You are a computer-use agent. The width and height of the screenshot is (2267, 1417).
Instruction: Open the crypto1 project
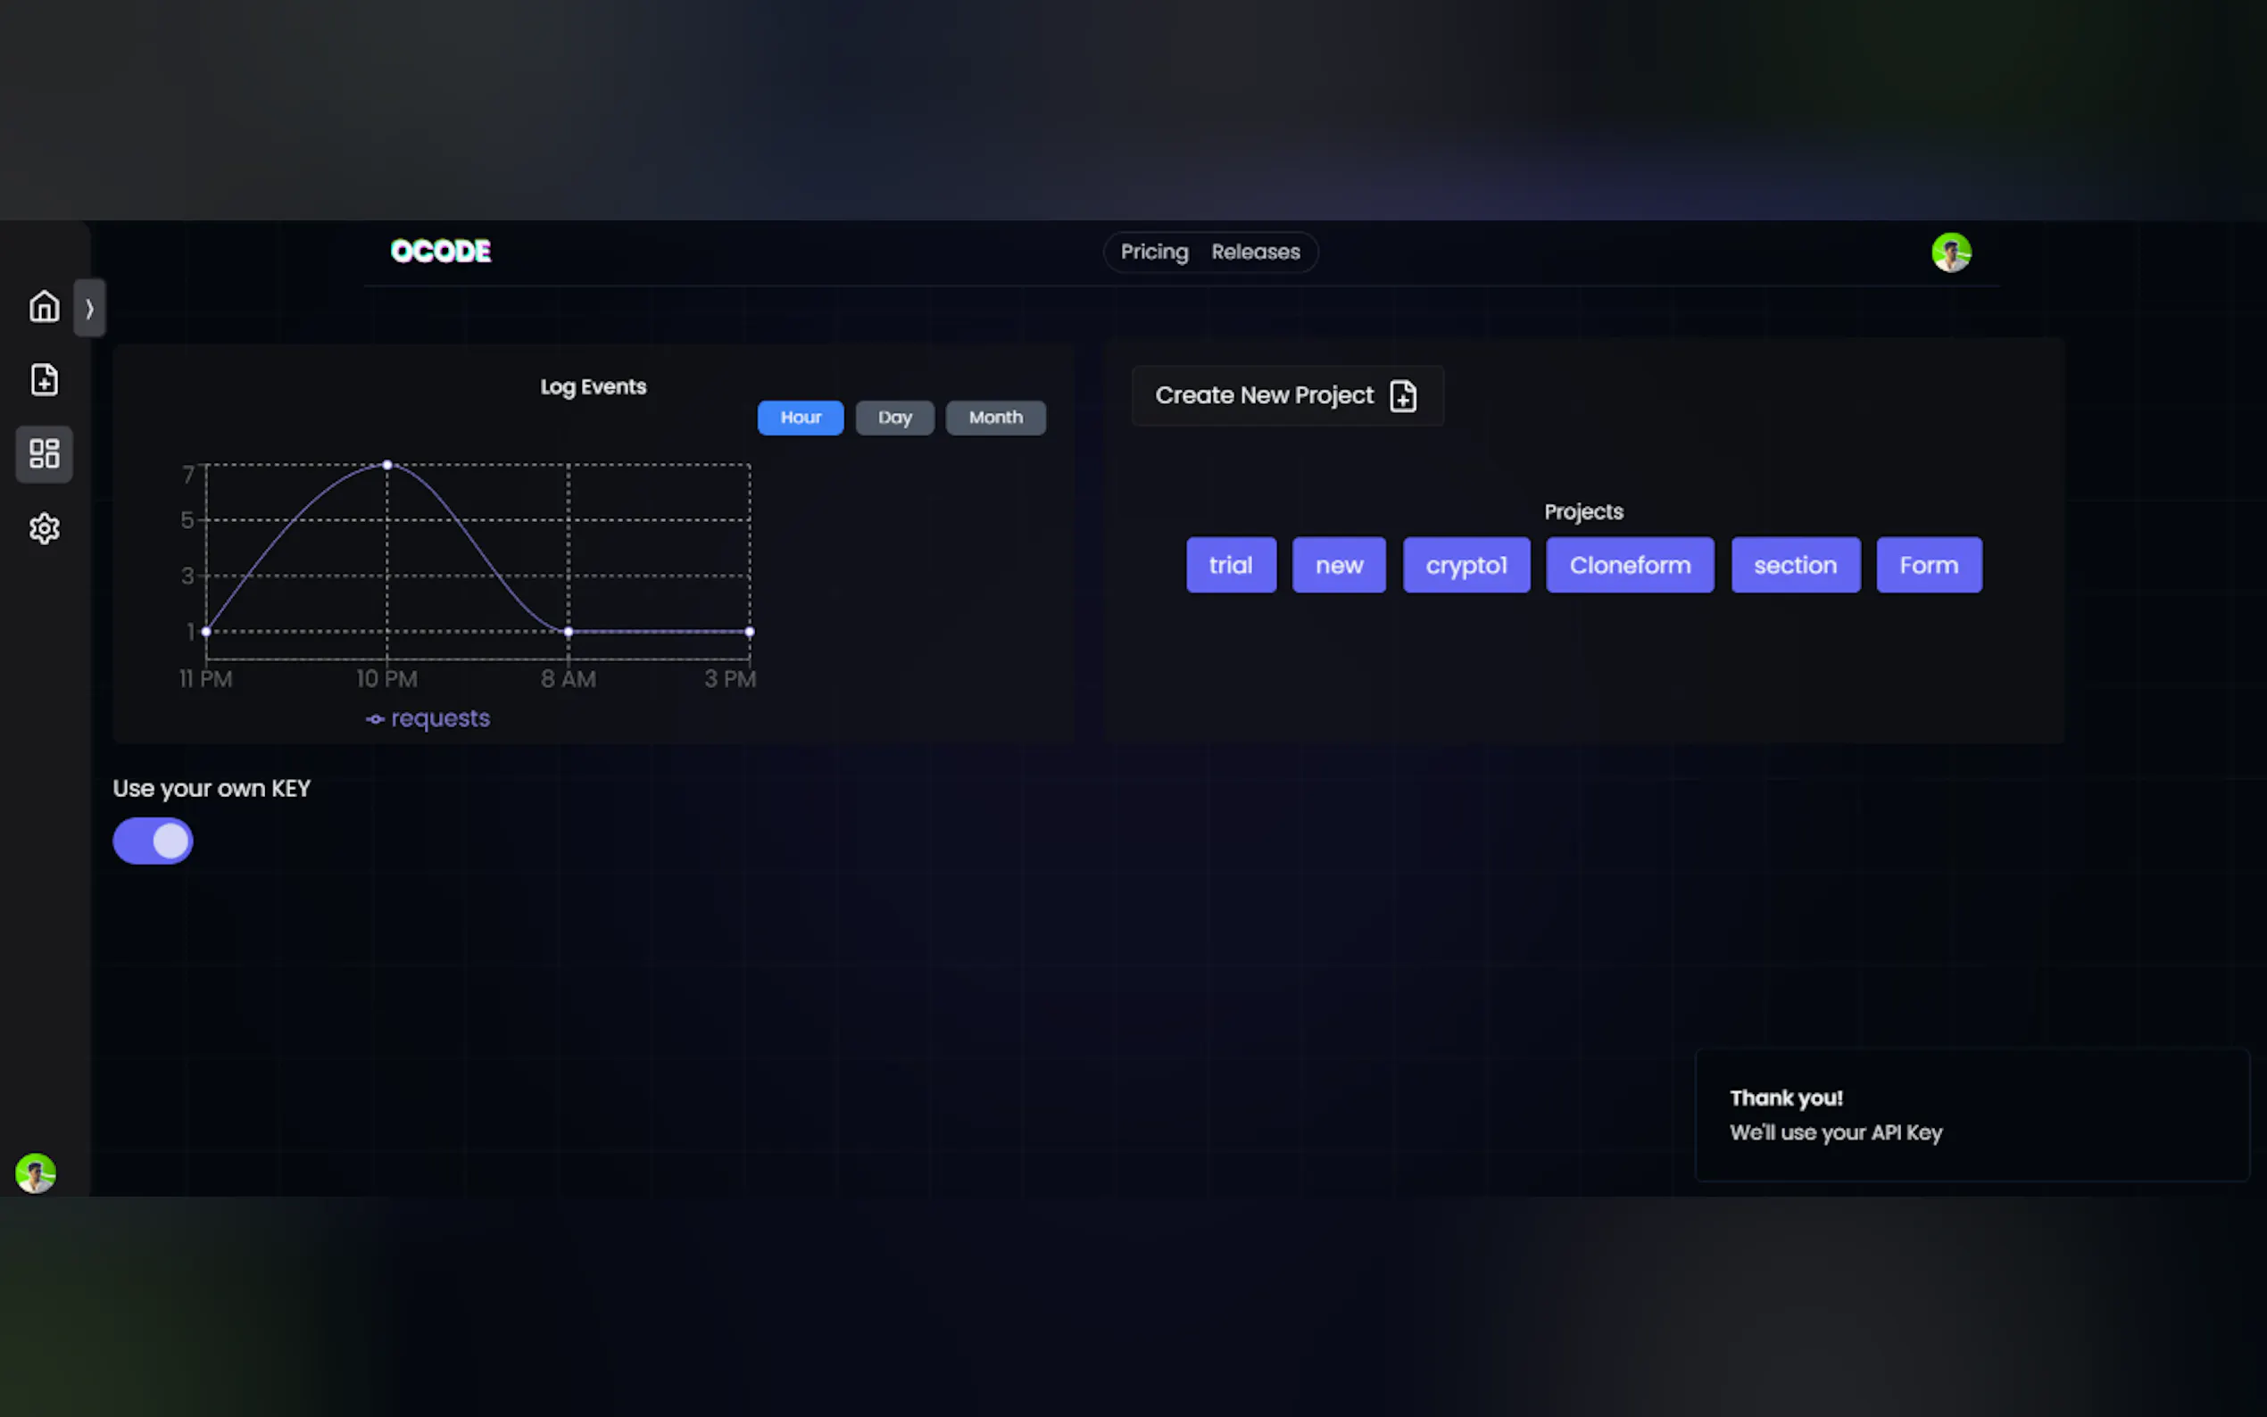(1466, 565)
